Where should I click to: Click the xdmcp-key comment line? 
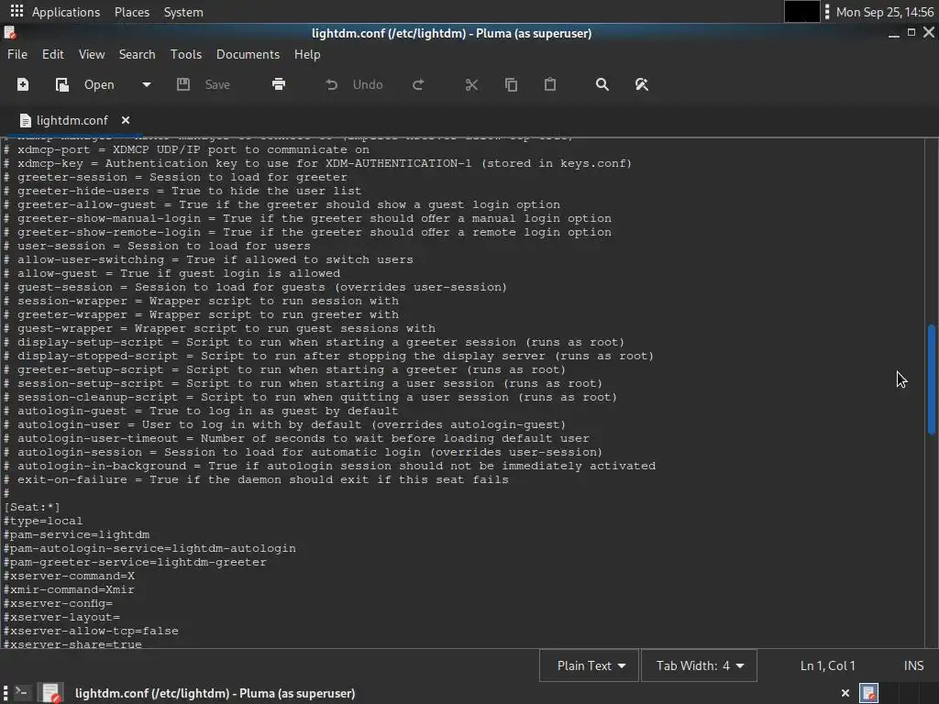(317, 163)
